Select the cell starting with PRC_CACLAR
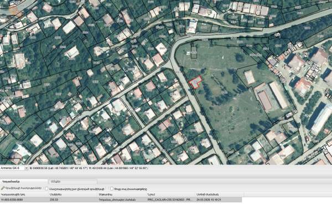This screenshot has height=205, width=332. pos(170,199)
